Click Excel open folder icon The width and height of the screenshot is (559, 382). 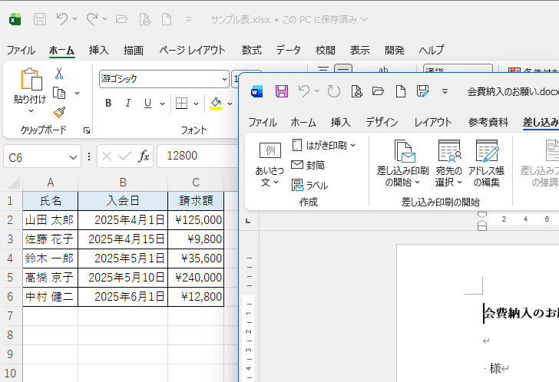(122, 19)
